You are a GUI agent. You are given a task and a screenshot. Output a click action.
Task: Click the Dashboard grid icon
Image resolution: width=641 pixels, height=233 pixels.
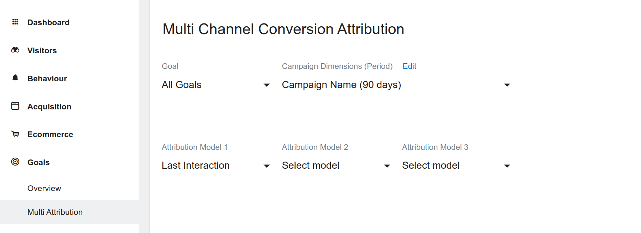click(x=15, y=22)
